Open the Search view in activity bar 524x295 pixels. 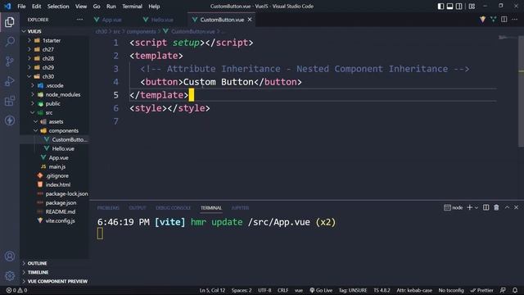coord(10,42)
